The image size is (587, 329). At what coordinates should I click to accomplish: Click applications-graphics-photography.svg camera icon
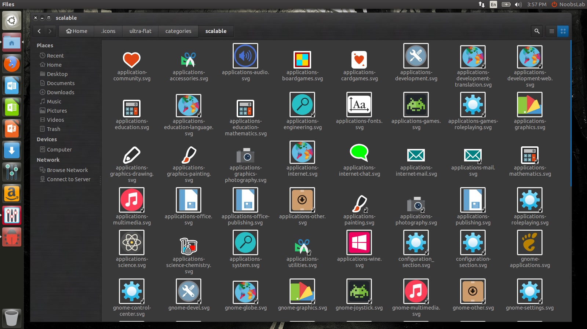click(245, 155)
